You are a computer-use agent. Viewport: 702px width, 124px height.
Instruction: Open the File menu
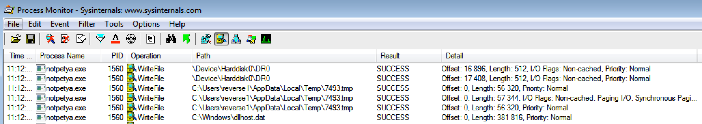click(x=13, y=24)
